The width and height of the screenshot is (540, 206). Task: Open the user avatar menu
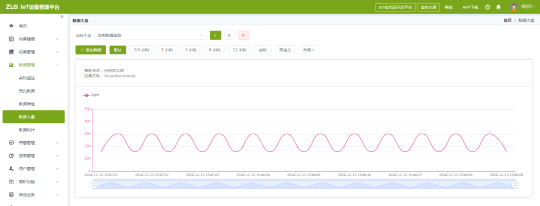[513, 7]
